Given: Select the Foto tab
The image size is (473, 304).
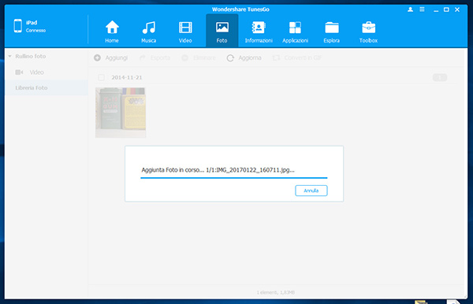Looking at the screenshot, I should point(222,31).
